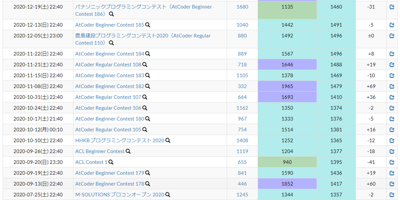
Task: Share the AtCoder Regular Contest 107 result
Action: coord(392,97)
